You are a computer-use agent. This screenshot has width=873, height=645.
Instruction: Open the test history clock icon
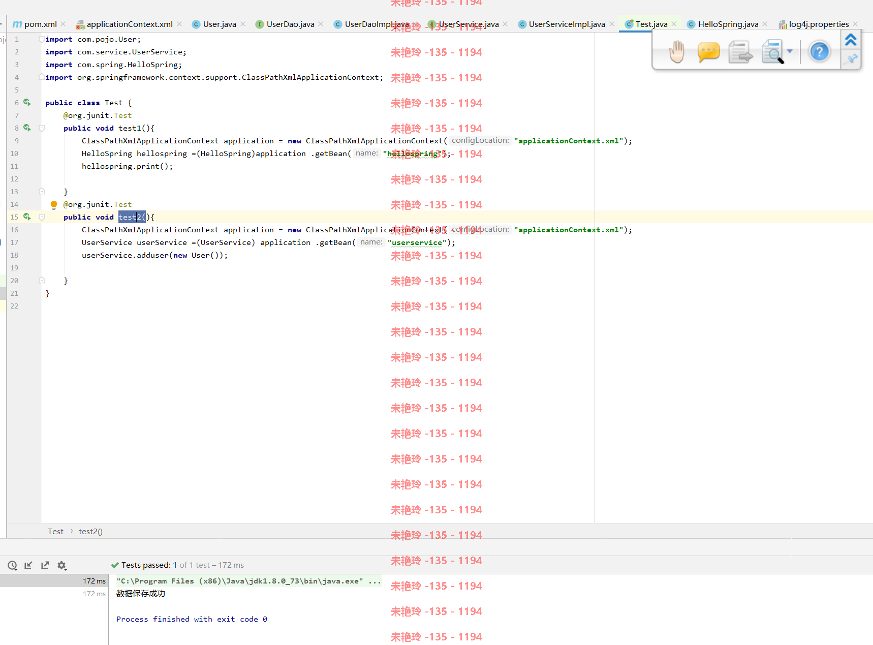pyautogui.click(x=13, y=565)
